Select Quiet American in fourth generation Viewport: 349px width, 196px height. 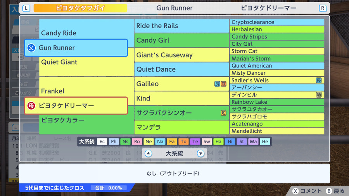coord(277,66)
